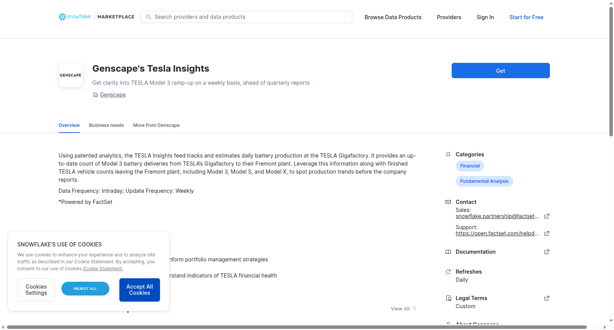Screen dimensions: 614x330
Task: Click the Genscape provider logo thumbnail
Action: click(71, 75)
